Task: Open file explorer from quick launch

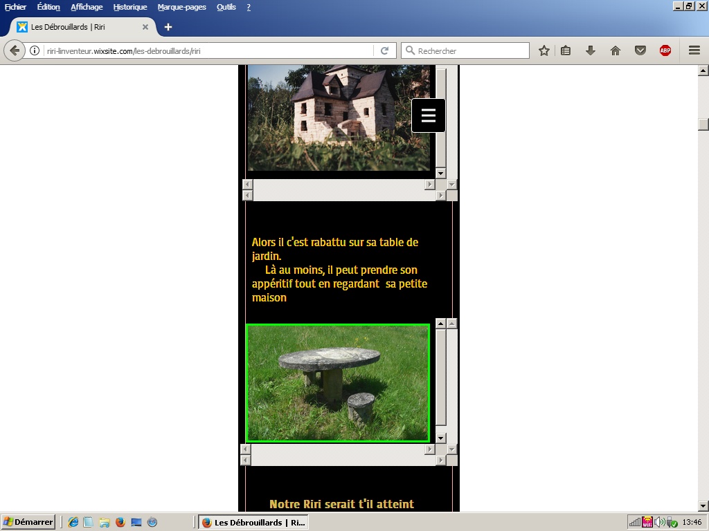Action: click(x=105, y=523)
